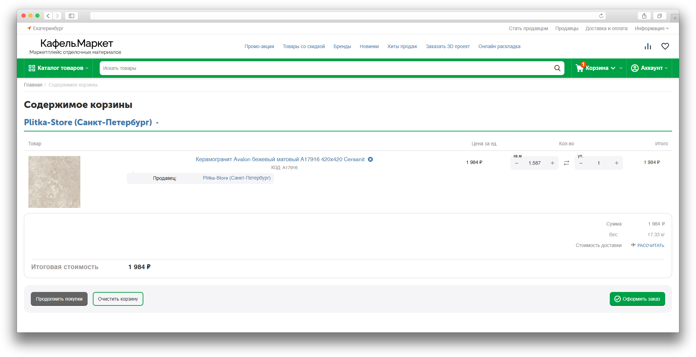Viewport: 696px width, 357px height.
Task: Click the Очистить корзину button
Action: 118,299
